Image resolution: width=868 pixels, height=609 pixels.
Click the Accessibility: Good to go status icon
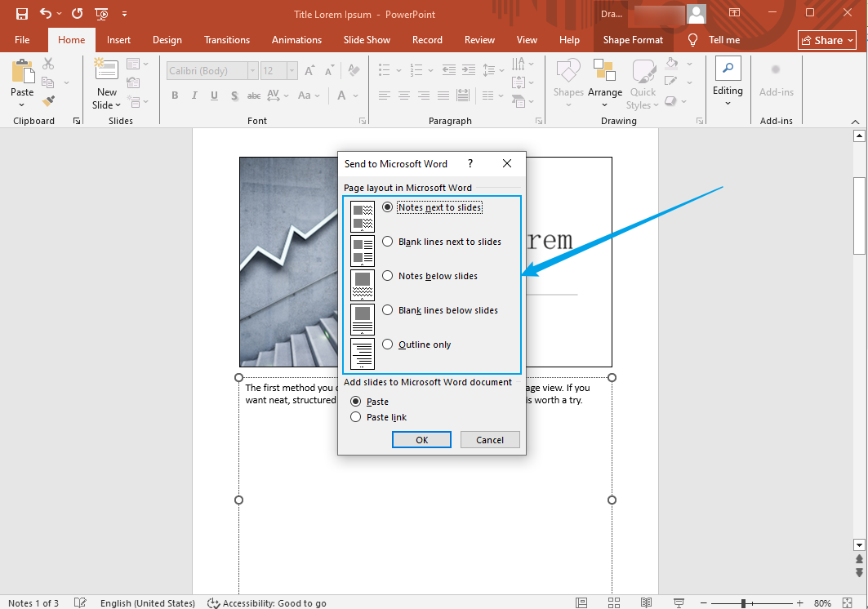(213, 602)
